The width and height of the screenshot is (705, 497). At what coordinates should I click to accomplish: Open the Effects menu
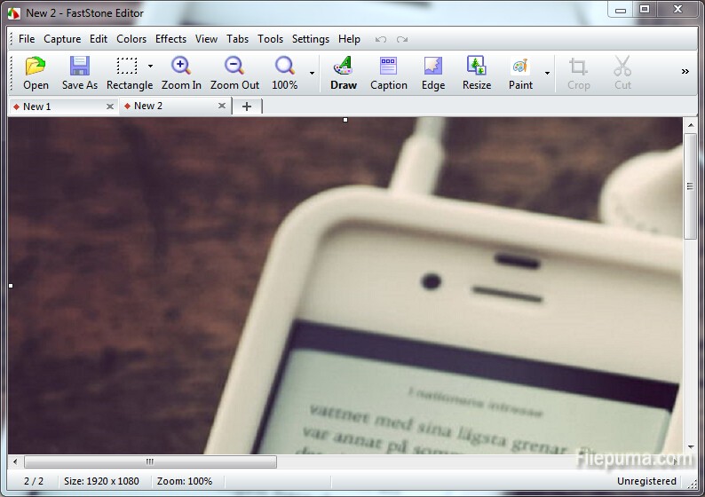(x=170, y=39)
